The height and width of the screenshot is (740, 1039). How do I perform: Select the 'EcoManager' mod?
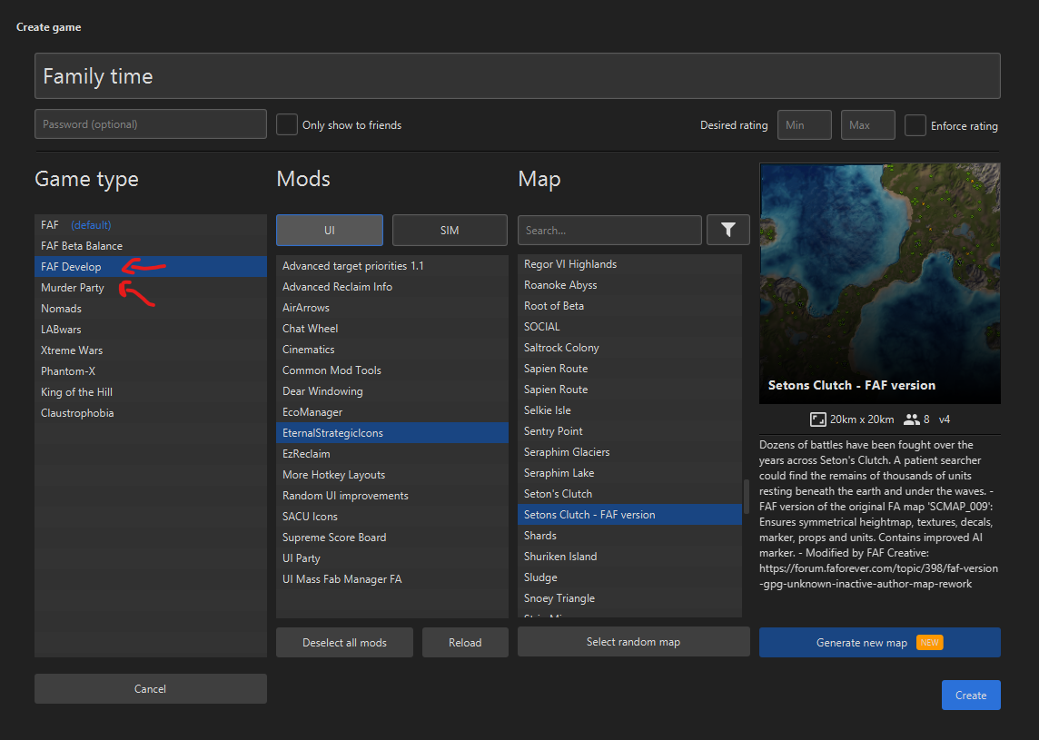(x=392, y=411)
